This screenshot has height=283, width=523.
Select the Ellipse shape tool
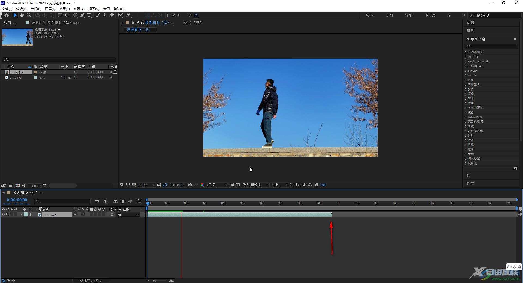(x=75, y=15)
